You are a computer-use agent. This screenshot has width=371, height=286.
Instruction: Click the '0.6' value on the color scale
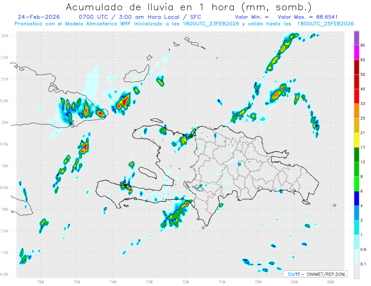pos(364,250)
